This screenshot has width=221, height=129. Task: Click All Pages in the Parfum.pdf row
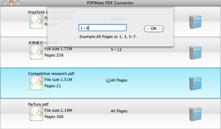point(119,111)
